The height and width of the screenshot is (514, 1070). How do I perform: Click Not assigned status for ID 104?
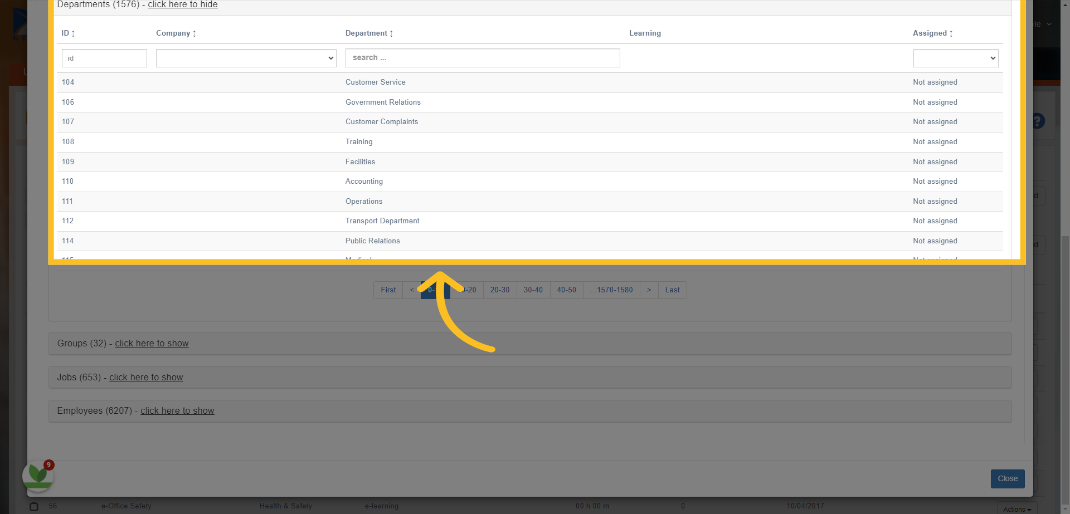(x=935, y=82)
